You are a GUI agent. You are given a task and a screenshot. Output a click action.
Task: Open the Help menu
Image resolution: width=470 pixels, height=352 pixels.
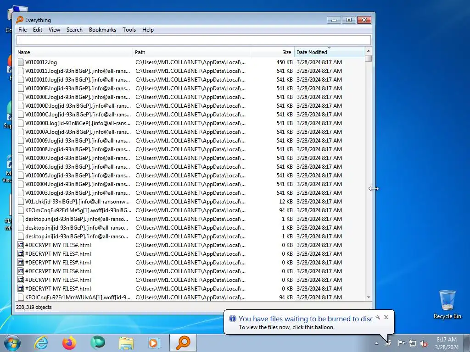pyautogui.click(x=148, y=30)
